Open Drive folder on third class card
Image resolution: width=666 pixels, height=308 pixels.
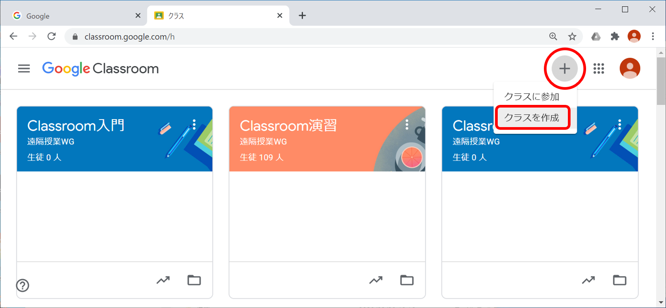(619, 280)
